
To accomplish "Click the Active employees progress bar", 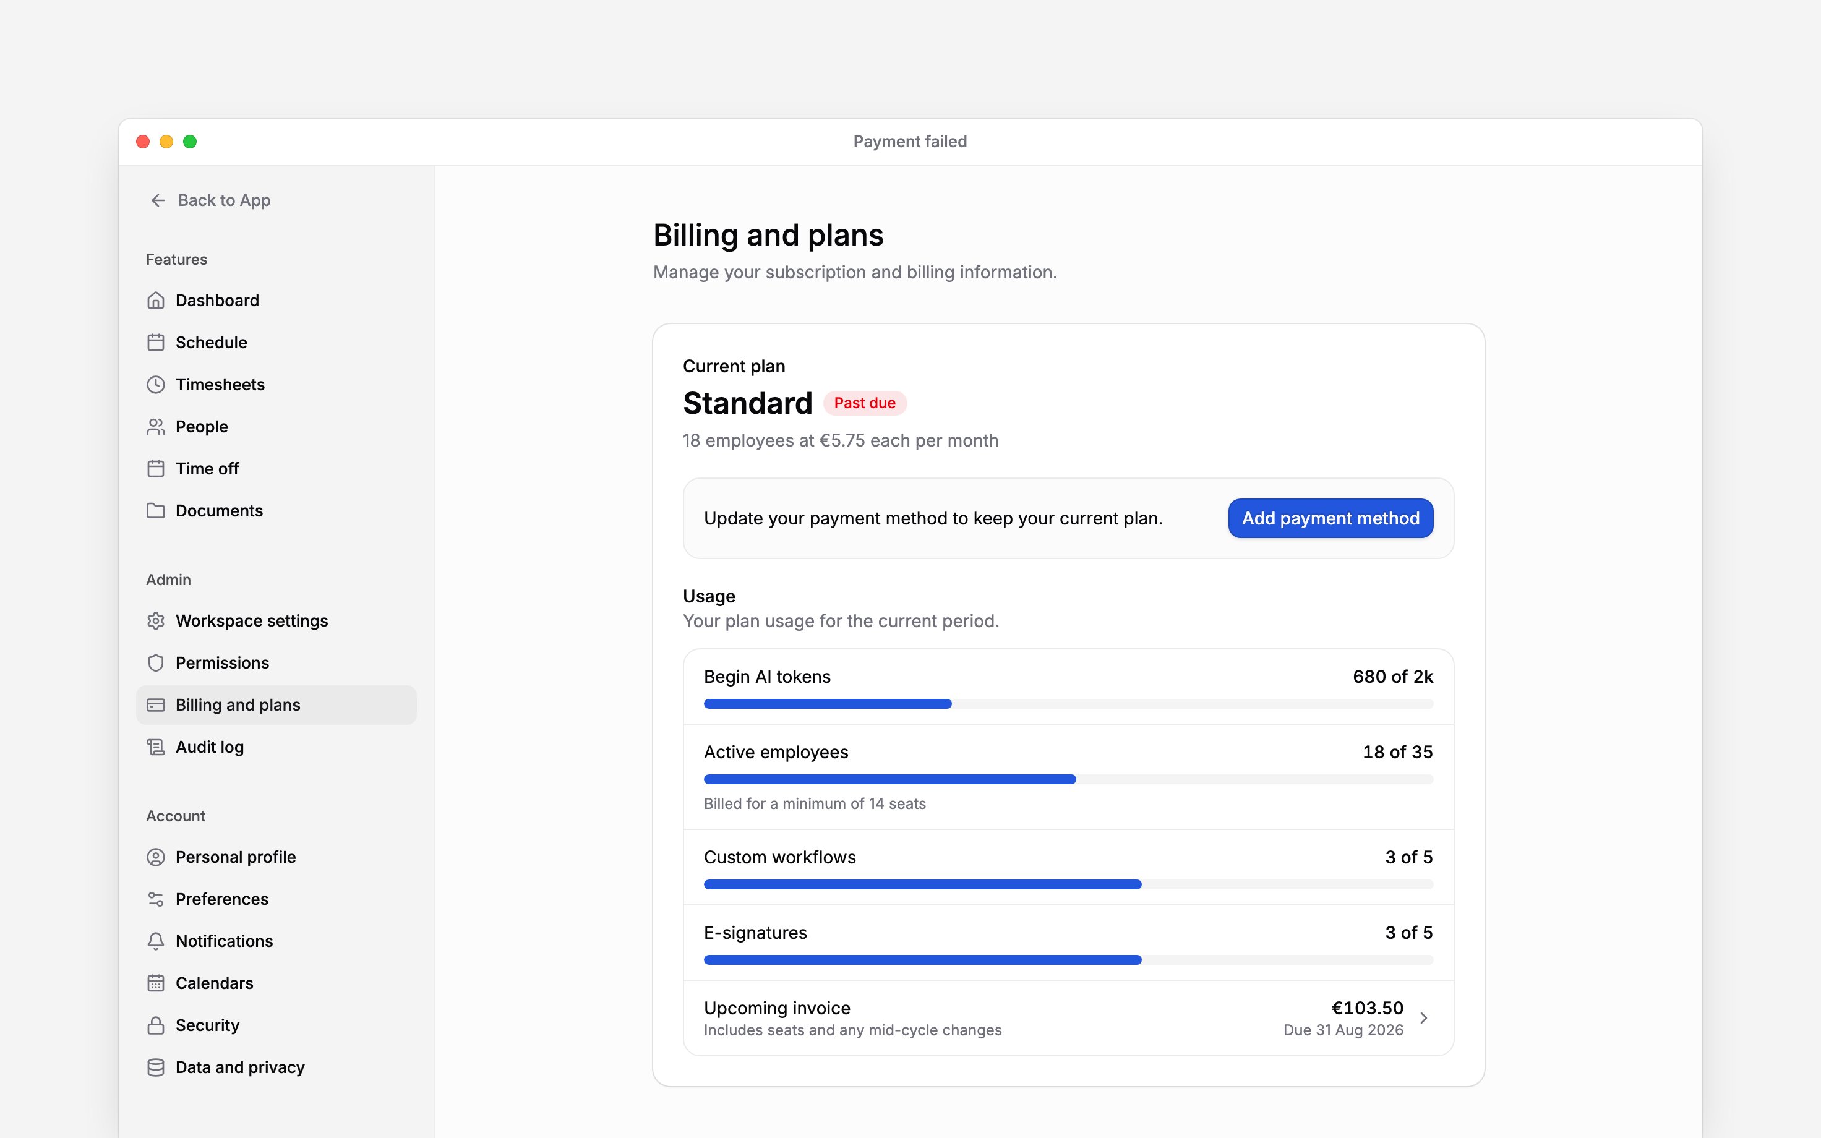I will 1068,779.
